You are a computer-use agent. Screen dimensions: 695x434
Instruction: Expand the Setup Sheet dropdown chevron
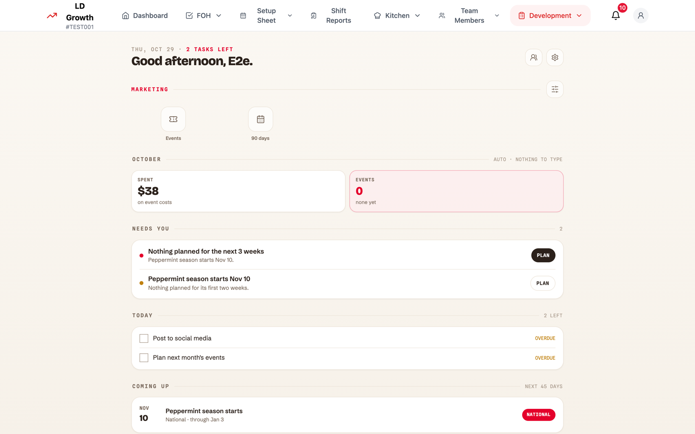coord(290,16)
